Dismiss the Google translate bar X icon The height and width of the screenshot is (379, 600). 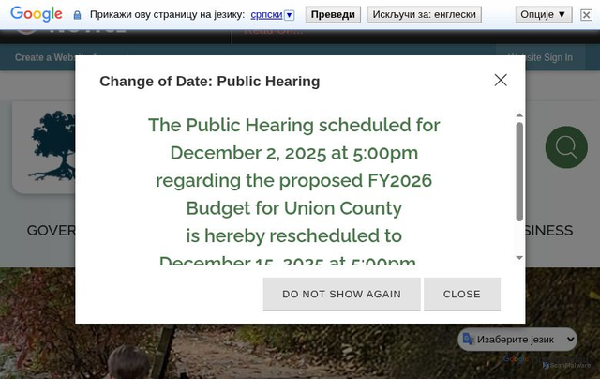[586, 15]
